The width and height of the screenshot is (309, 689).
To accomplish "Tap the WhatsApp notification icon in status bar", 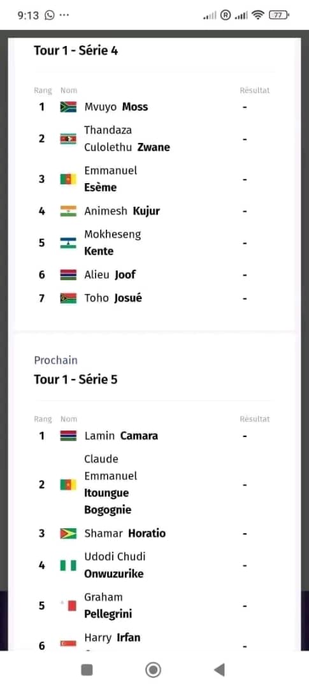I will coord(50,15).
